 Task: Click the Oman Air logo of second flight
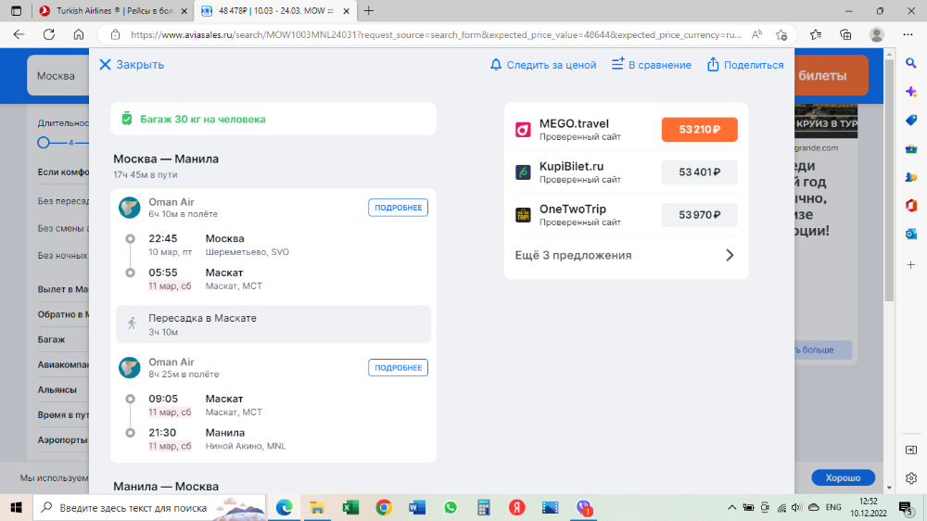tap(130, 367)
